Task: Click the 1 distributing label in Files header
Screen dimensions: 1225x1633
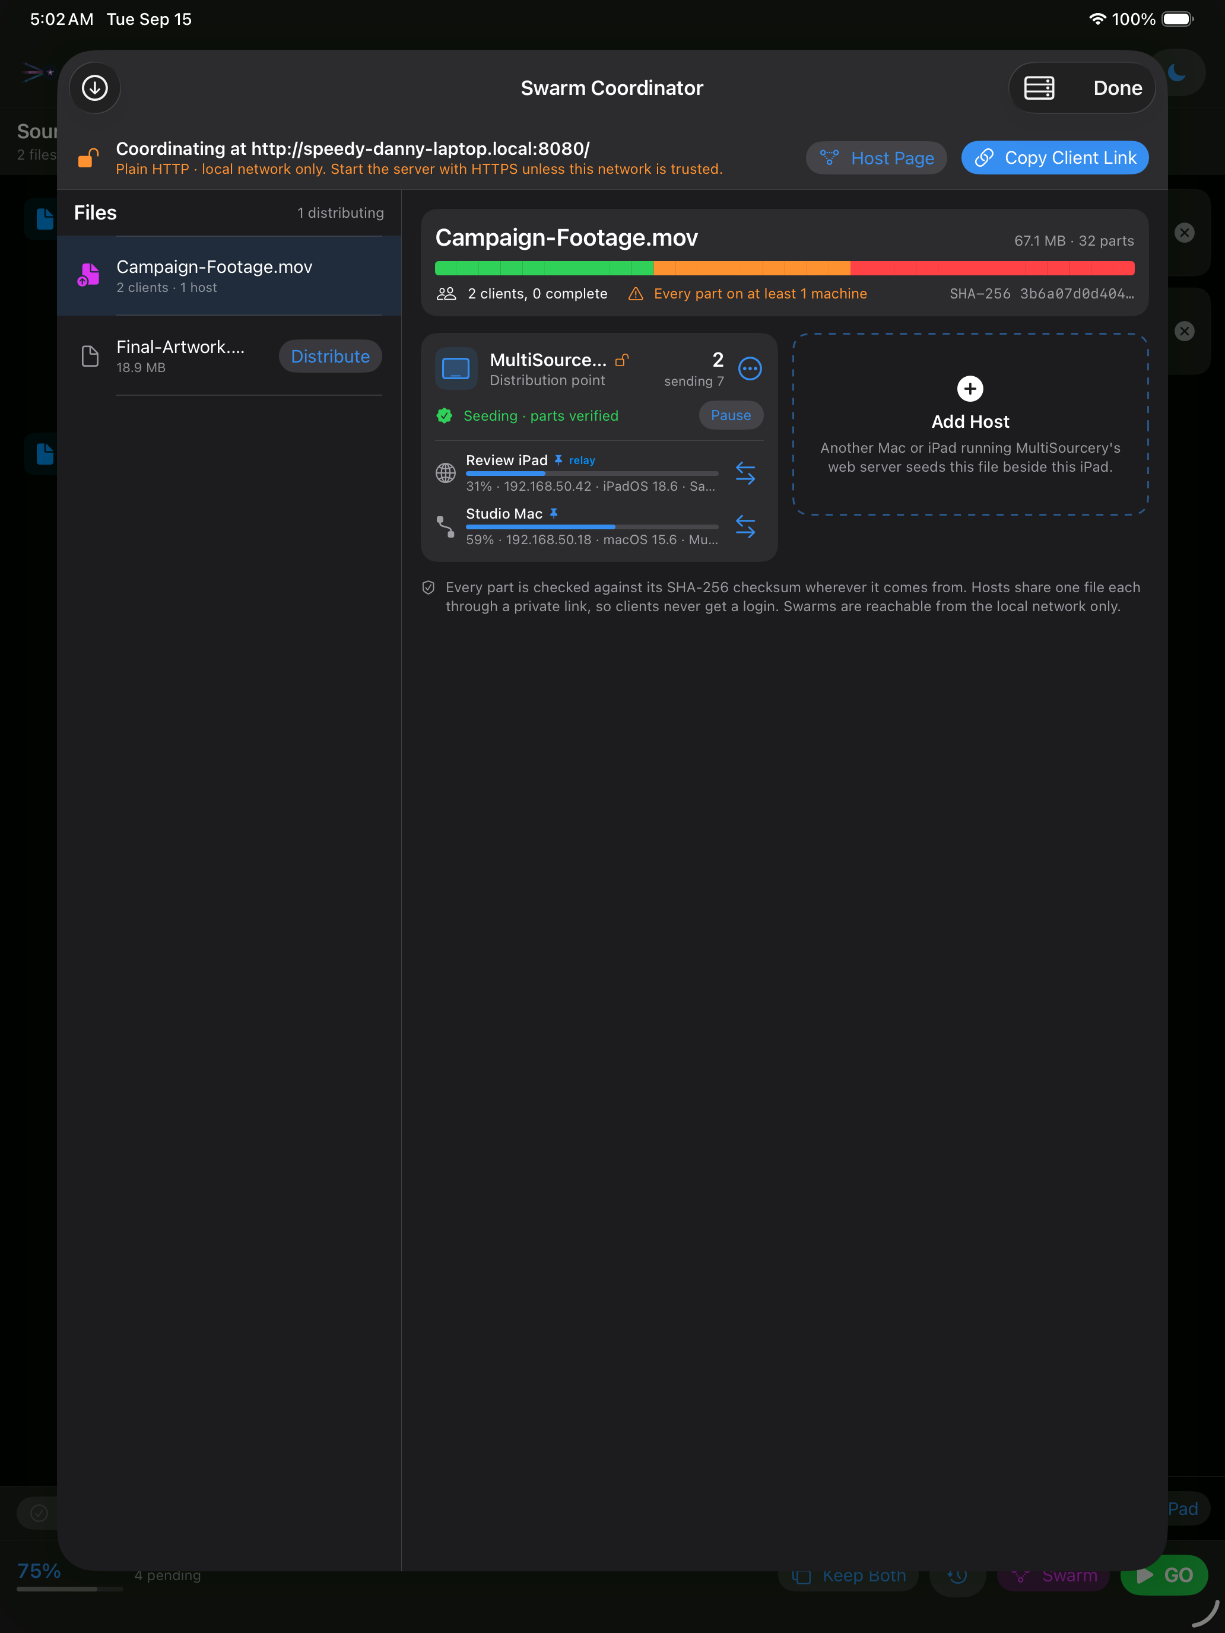Action: [x=341, y=212]
